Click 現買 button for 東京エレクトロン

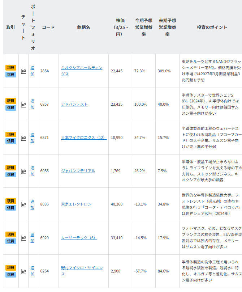[11, 201]
